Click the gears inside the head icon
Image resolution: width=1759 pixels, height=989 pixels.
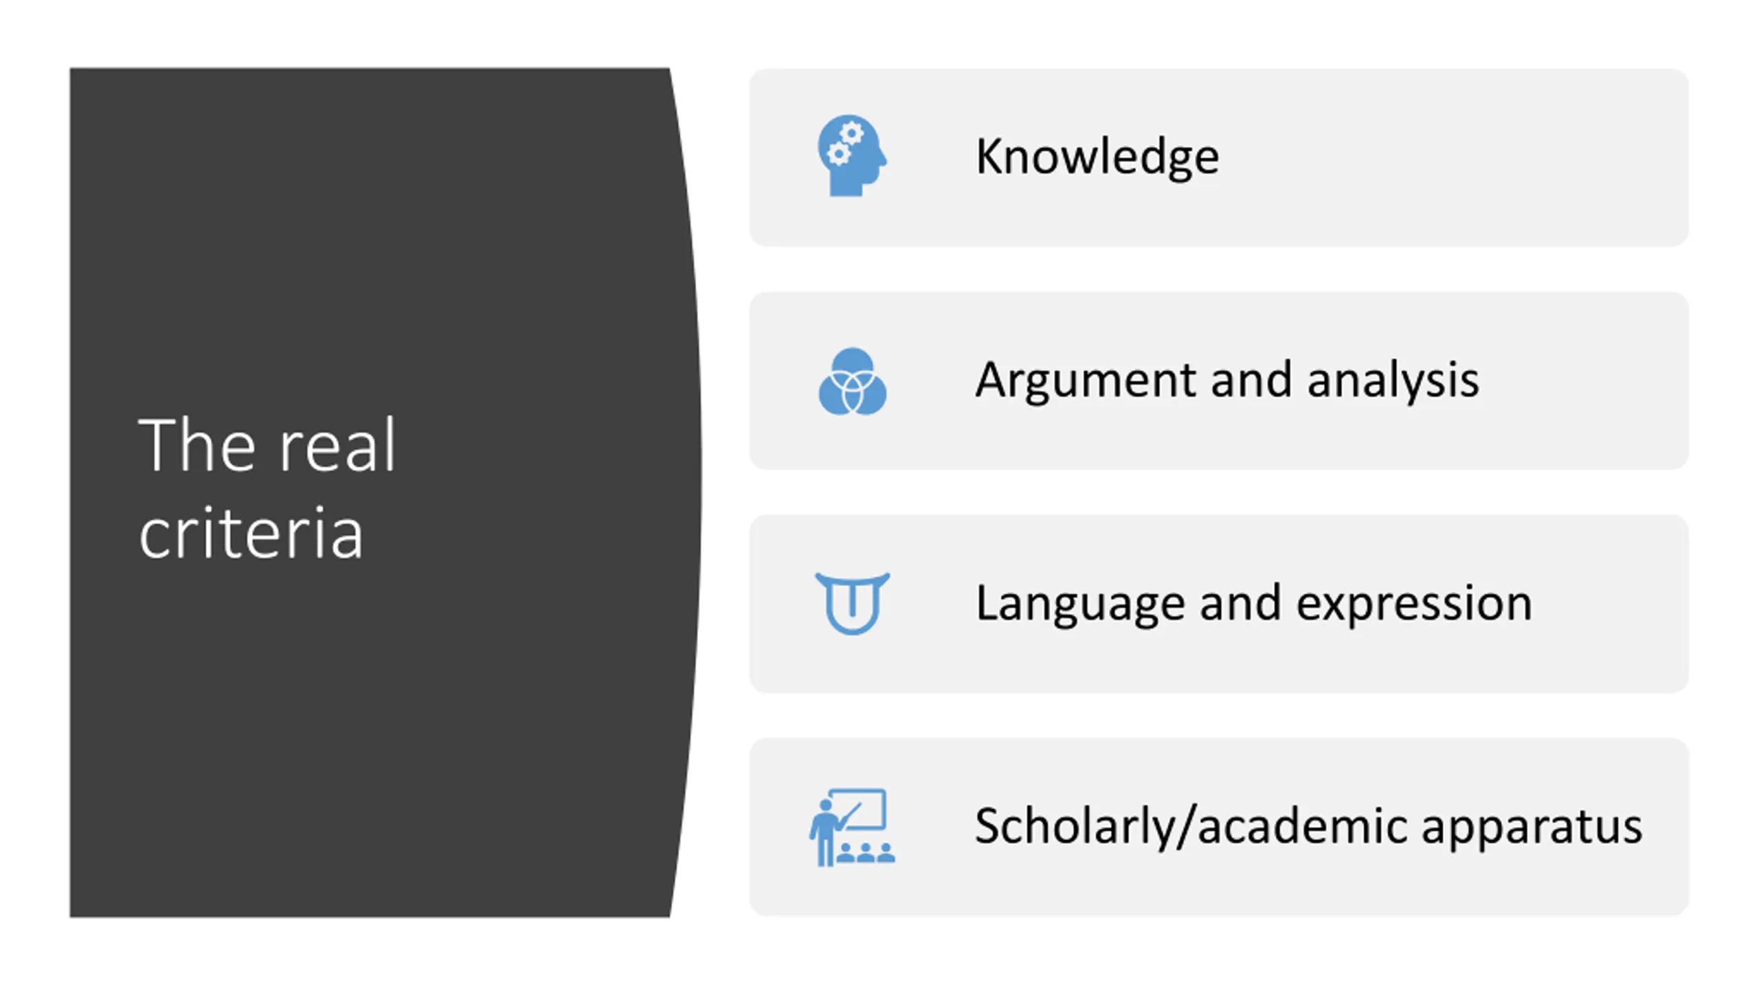coord(845,143)
